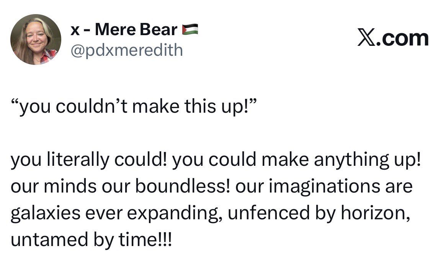Open the "Mere Bear" display name
This screenshot has width=448, height=272.
pos(136,30)
